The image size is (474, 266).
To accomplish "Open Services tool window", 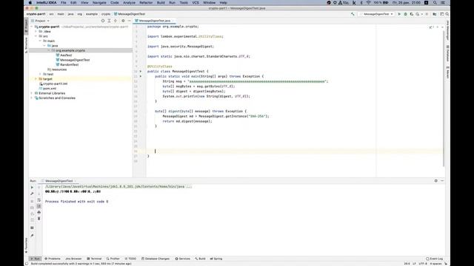I will [x=183, y=259].
